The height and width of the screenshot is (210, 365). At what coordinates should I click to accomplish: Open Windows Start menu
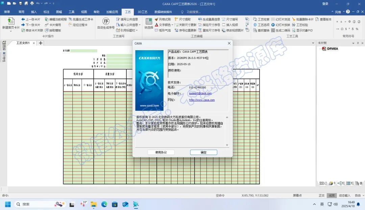8,204
